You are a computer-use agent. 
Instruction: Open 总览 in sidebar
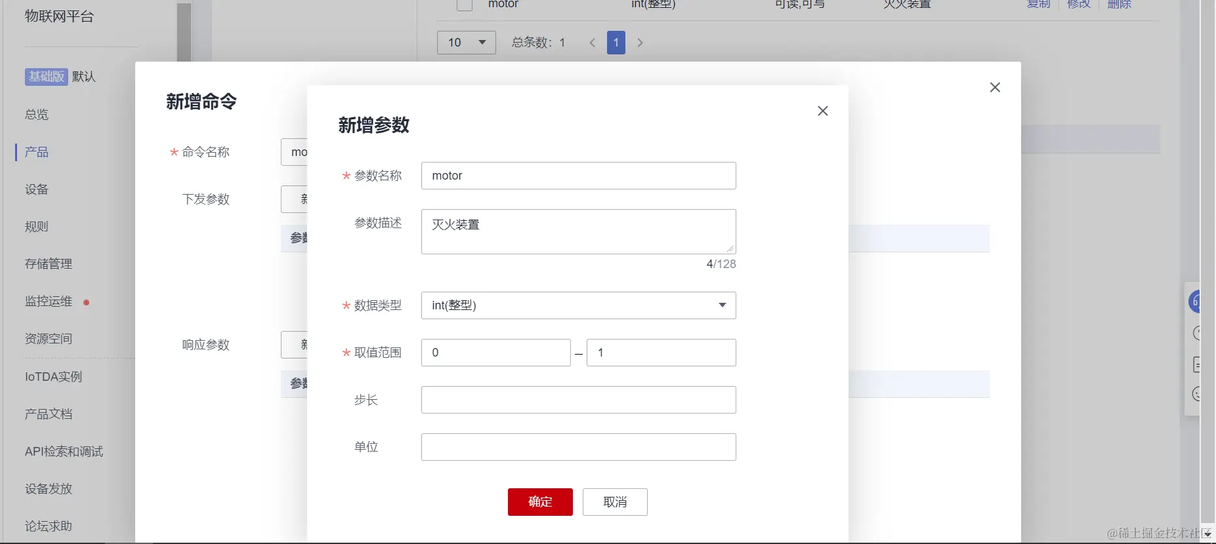[x=37, y=115]
